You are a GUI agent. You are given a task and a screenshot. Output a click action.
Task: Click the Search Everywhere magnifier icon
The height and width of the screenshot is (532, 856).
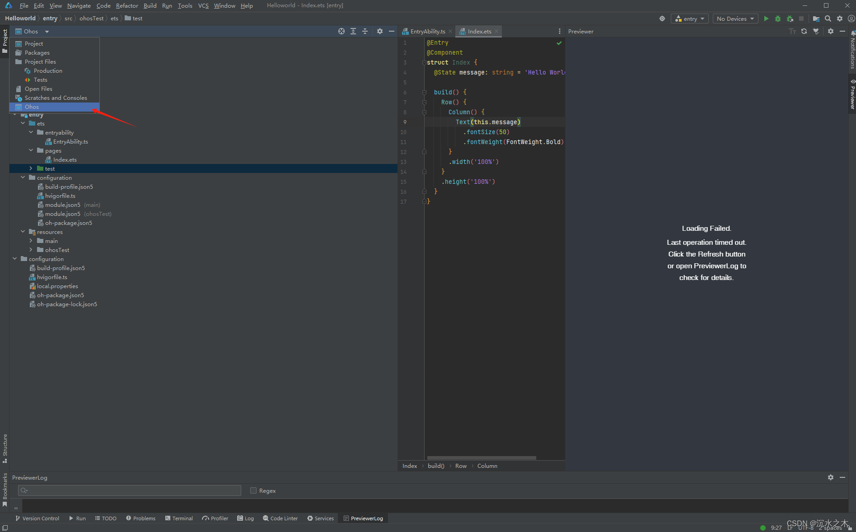click(x=828, y=19)
